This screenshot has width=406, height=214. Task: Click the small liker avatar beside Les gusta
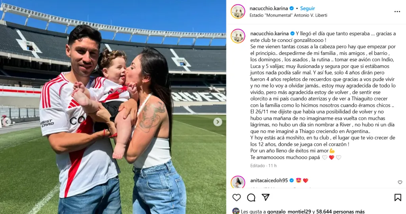coord(236,211)
